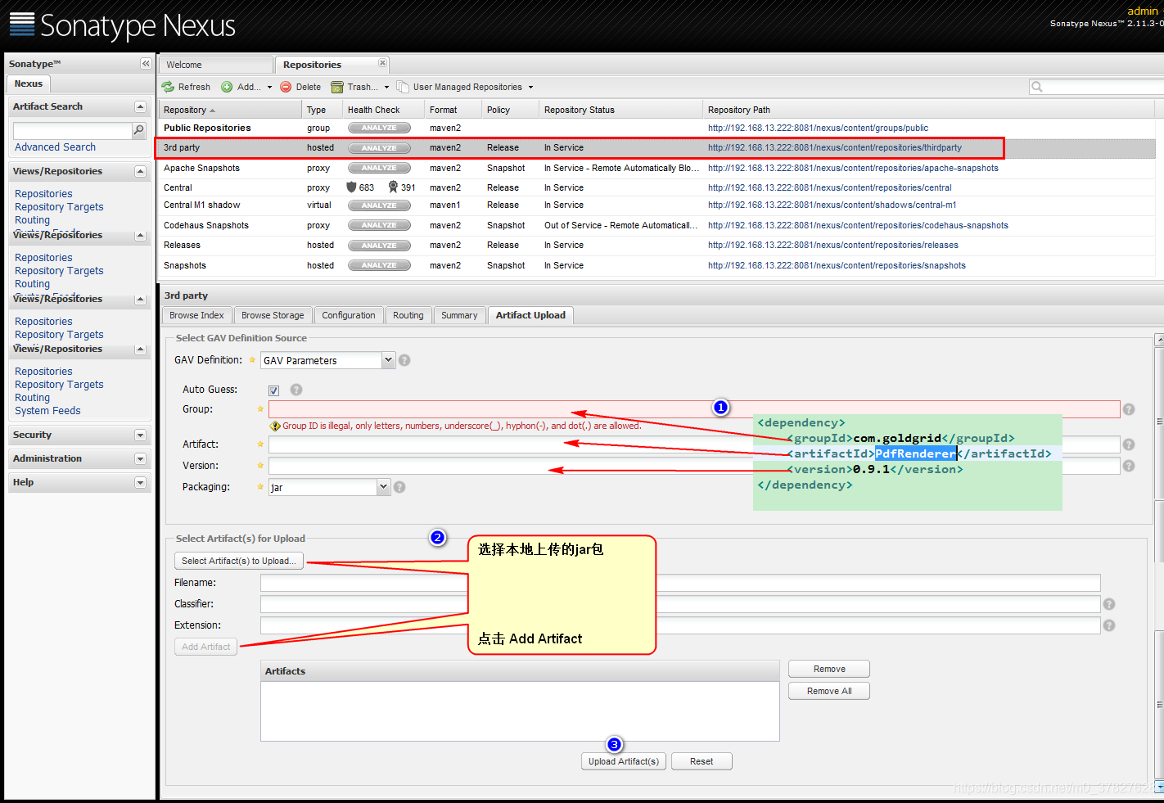
Task: Click the green Add repository icon
Action: [227, 87]
